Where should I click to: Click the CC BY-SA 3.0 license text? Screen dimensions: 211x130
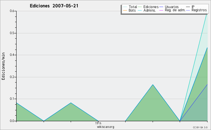click(x=200, y=128)
